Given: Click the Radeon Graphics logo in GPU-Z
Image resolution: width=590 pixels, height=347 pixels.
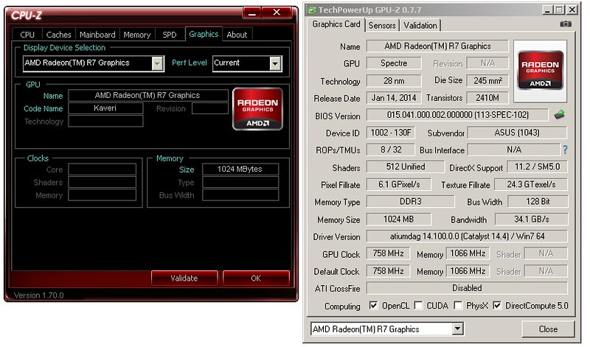Looking at the screenshot, I should [x=541, y=71].
